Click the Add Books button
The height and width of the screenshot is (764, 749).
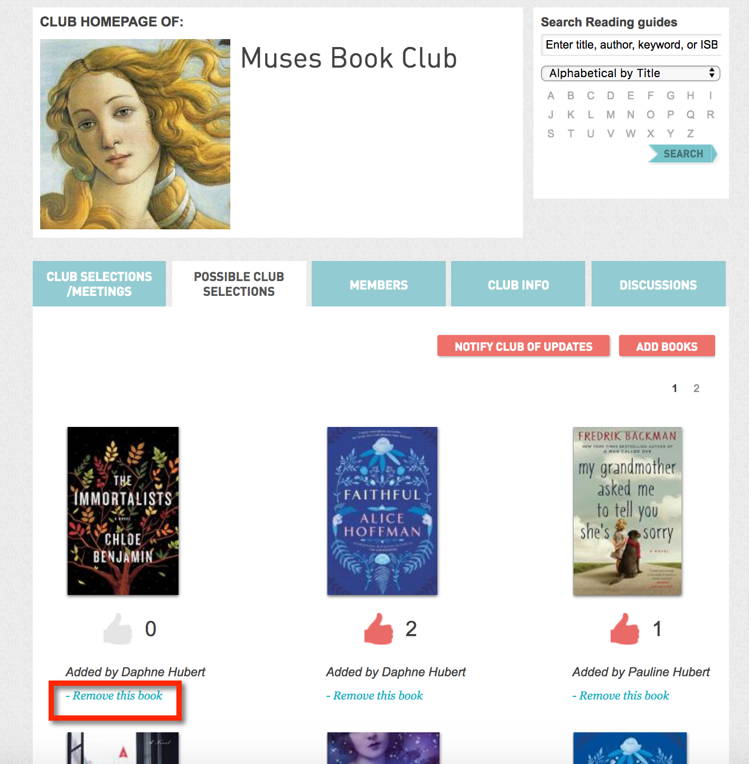click(667, 346)
